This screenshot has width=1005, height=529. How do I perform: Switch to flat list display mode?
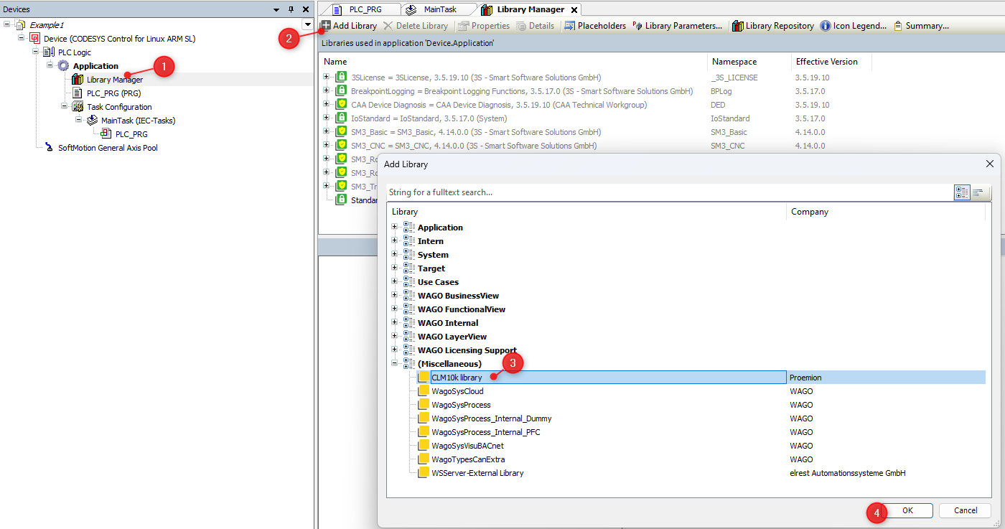978,192
